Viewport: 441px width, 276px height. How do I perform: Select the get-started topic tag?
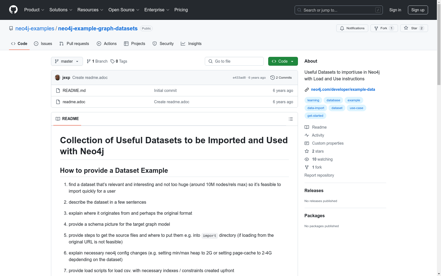tap(315, 116)
